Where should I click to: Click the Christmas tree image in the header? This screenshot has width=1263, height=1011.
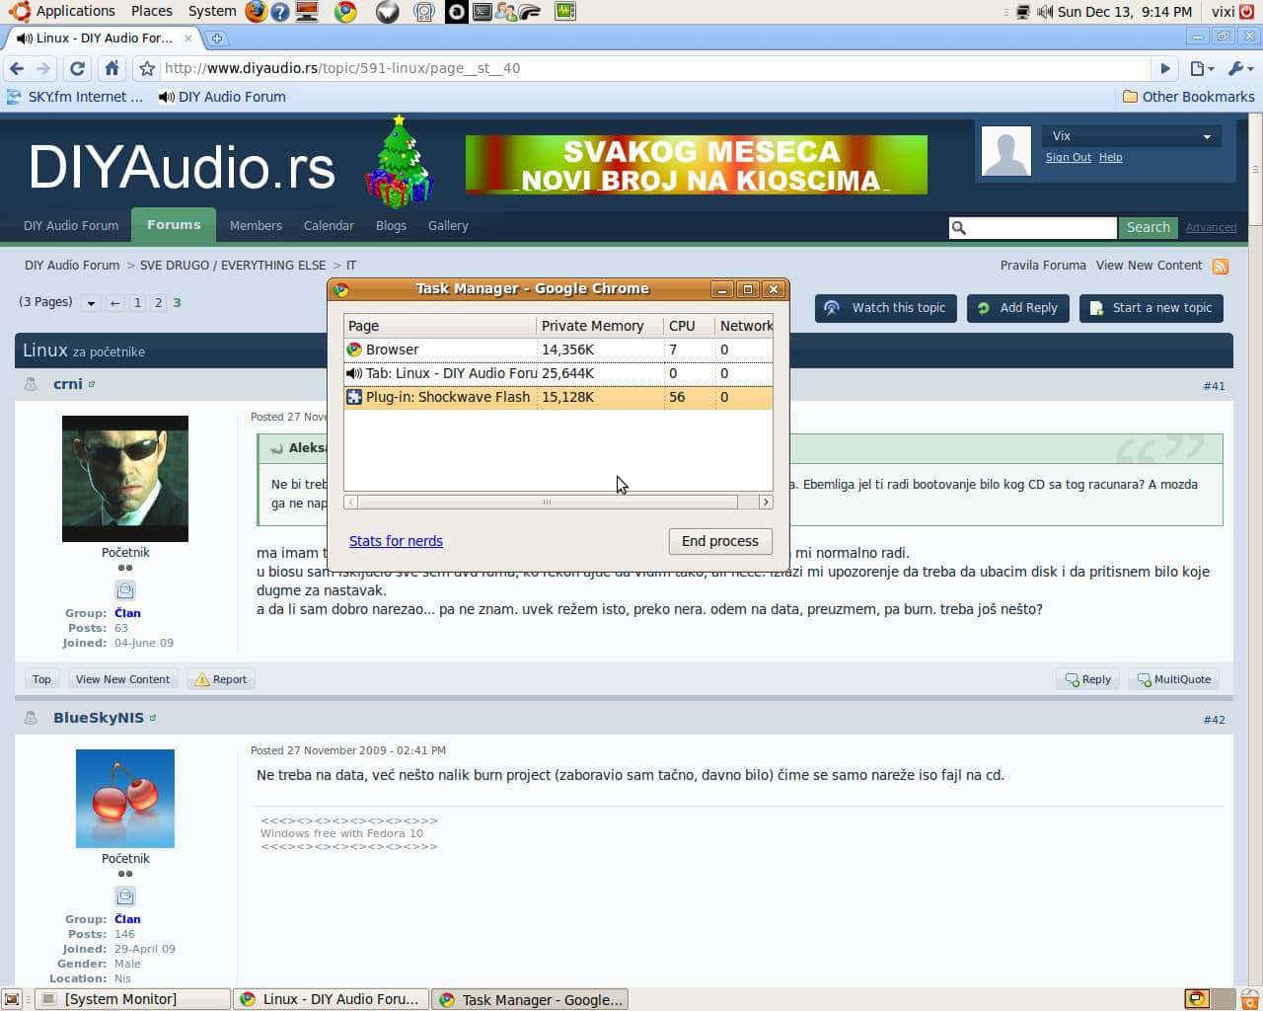[399, 162]
